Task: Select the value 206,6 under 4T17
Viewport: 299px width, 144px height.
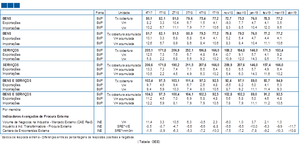Action: (x=148, y=65)
